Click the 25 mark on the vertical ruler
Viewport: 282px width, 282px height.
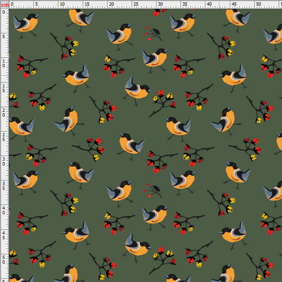(4, 137)
